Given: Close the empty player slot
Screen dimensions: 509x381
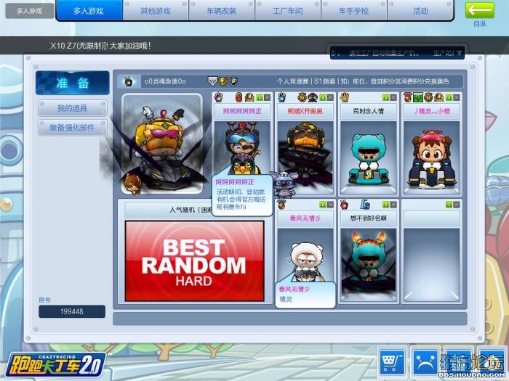Looking at the screenshot, I should [457, 205].
